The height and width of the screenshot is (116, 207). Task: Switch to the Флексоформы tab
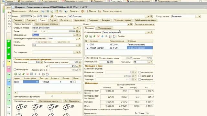105,28
